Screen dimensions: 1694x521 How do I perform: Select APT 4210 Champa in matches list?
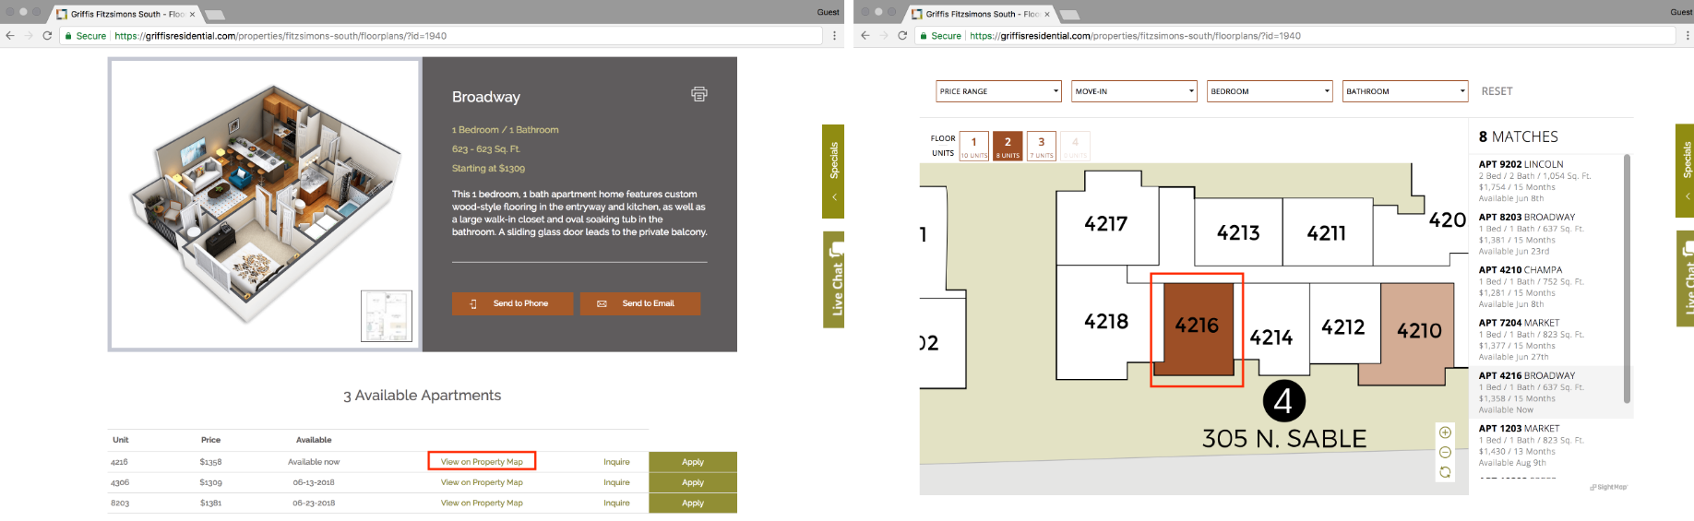pos(1549,287)
